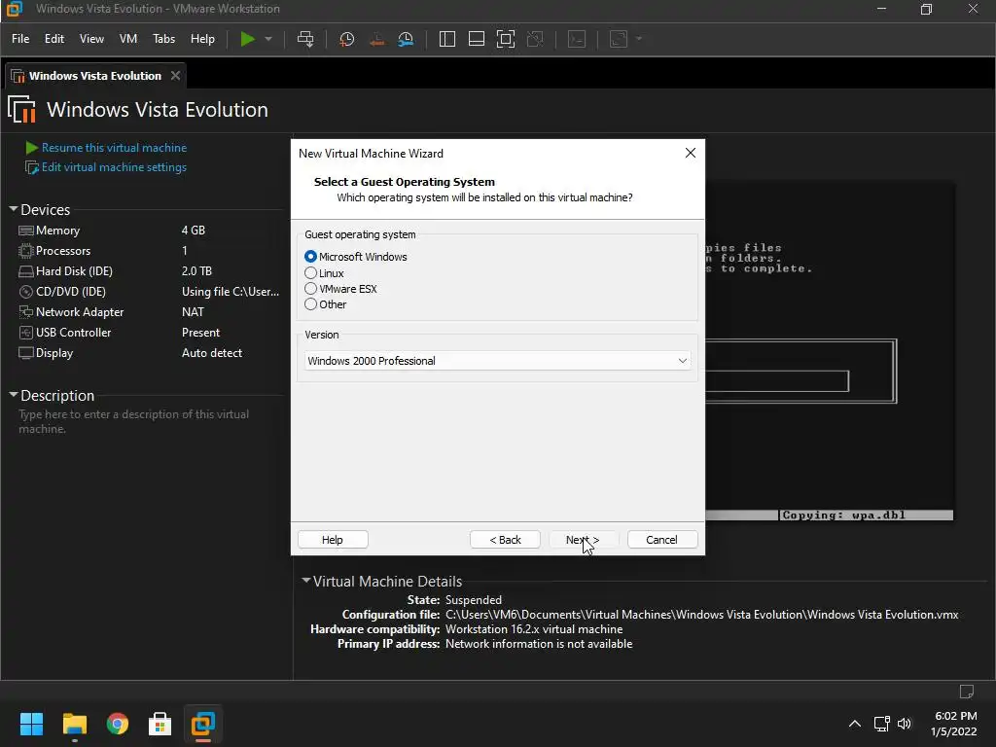
Task: Open Microsoft Store from taskbar
Action: [160, 724]
